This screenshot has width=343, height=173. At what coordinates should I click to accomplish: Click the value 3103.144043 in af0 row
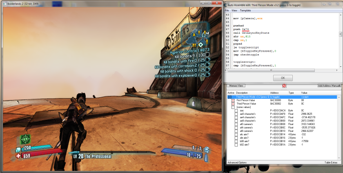tap(308, 124)
